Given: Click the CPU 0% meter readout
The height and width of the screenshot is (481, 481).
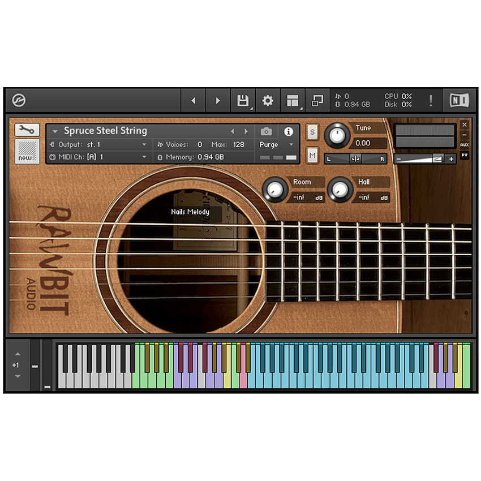Looking at the screenshot, I should (x=398, y=96).
